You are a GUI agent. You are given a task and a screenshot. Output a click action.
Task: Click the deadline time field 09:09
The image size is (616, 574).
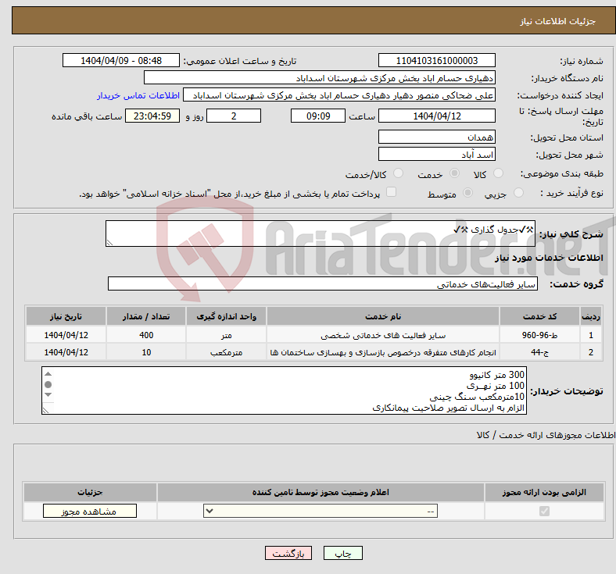318,116
